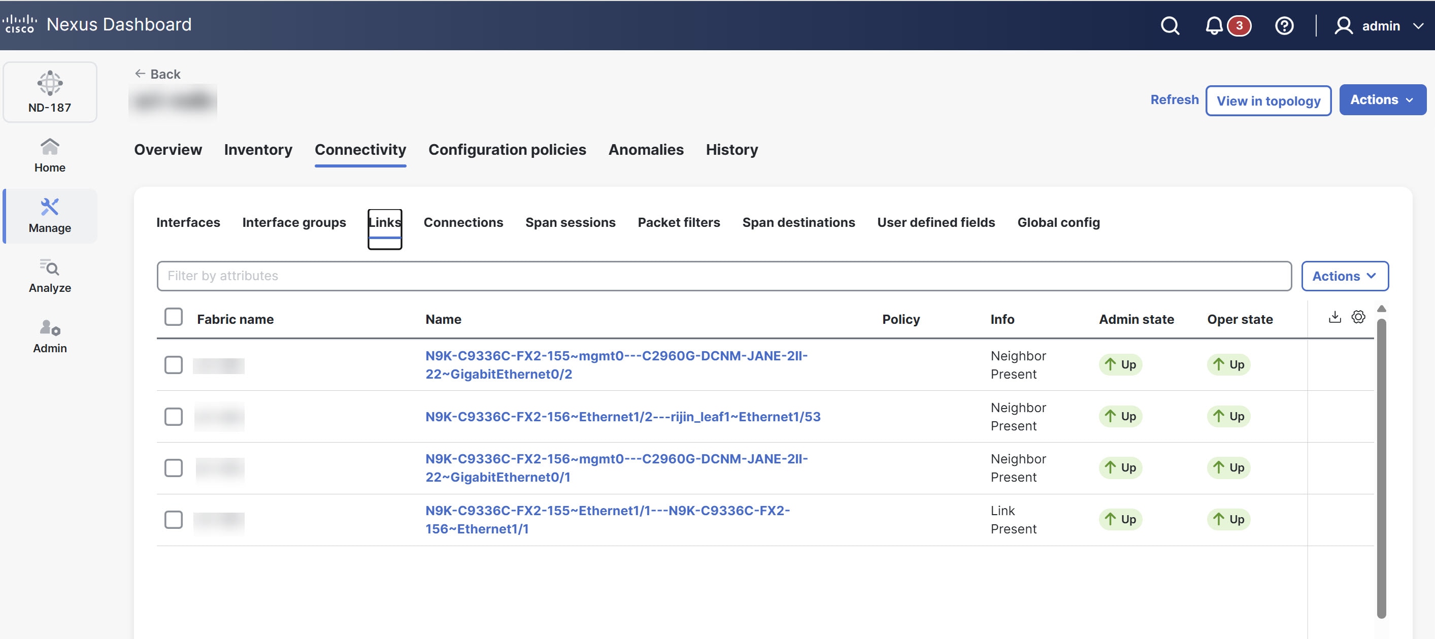Viewport: 1435px width, 639px height.
Task: Check the rijin_leaf1 Ethernet1/53 link row
Action: pos(173,416)
